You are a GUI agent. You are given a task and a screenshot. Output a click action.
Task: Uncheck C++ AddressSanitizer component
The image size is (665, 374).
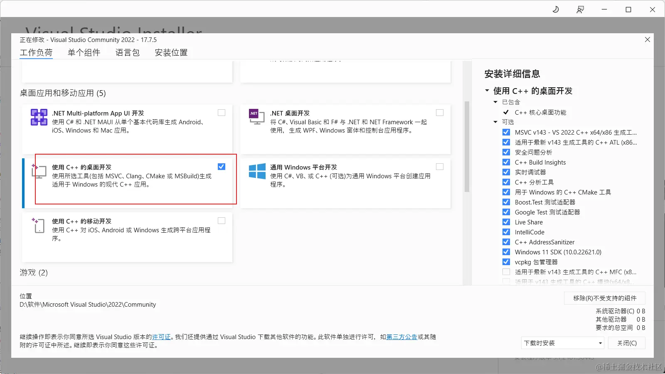pyautogui.click(x=506, y=242)
